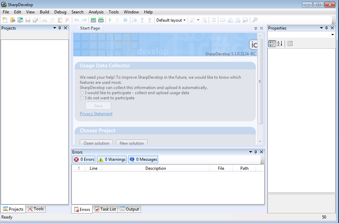
Task: Toggle the 0 Warnings filter
Action: click(112, 159)
